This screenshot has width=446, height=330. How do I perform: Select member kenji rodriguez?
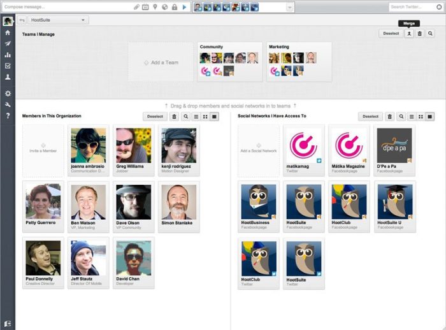[179, 150]
